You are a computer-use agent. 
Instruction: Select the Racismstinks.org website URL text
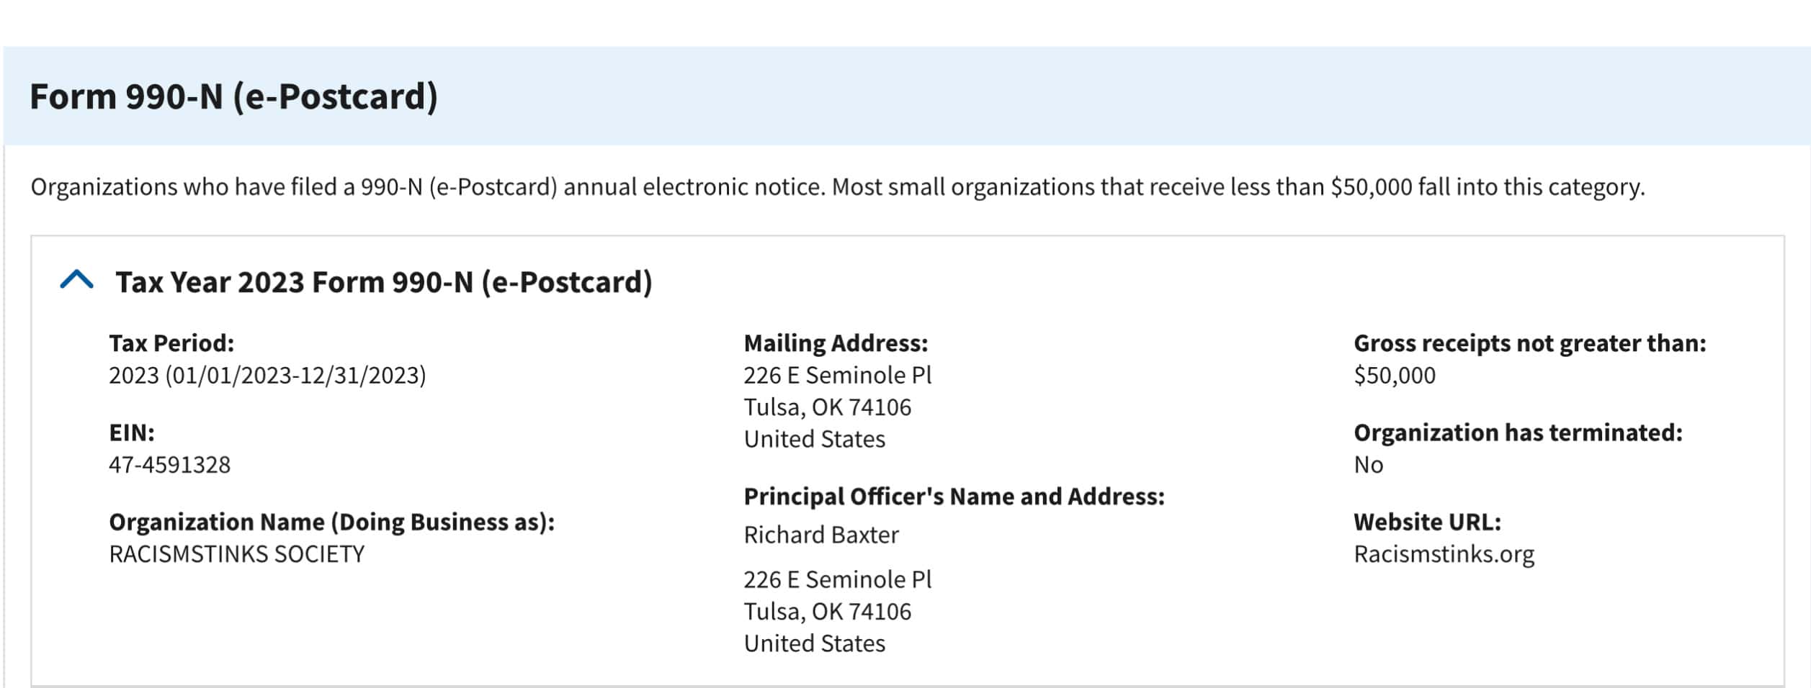[x=1444, y=553]
